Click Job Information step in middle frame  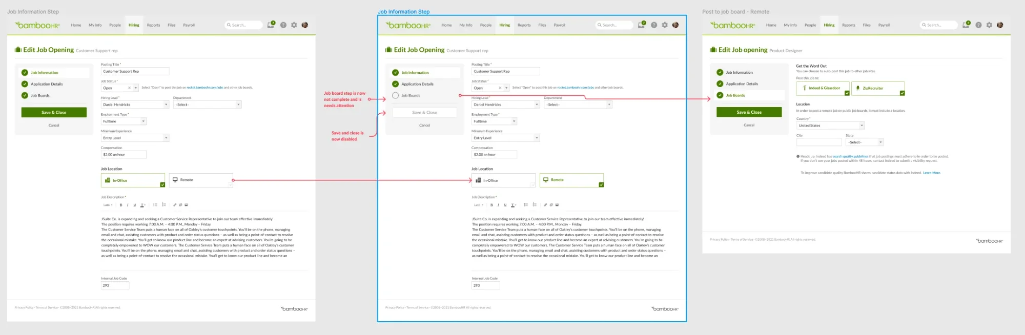coord(411,73)
